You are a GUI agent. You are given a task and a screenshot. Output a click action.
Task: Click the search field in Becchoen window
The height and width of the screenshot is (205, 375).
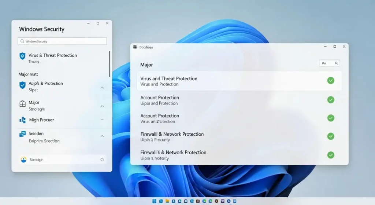pyautogui.click(x=329, y=63)
